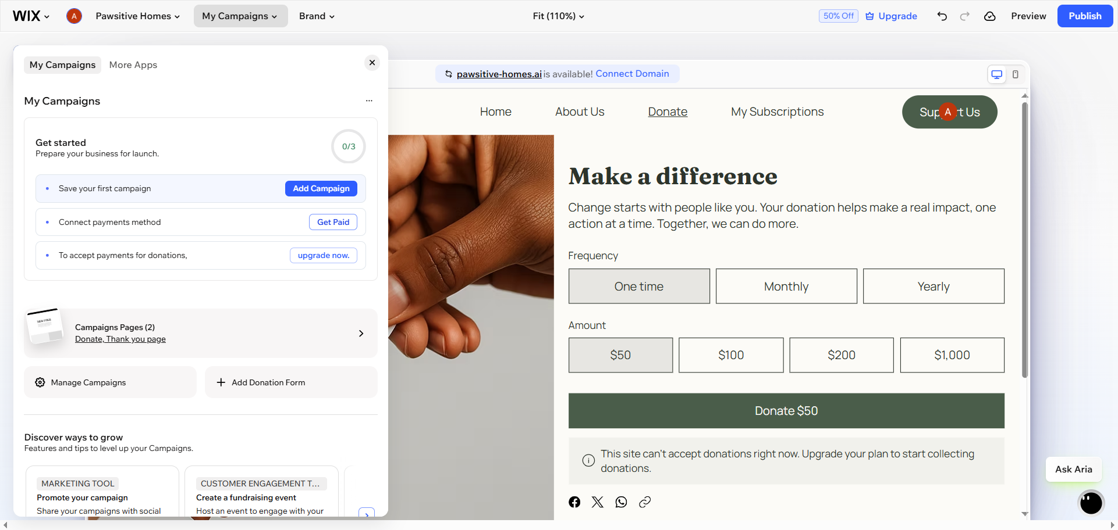Click Connect Domain link
Image resolution: width=1118 pixels, height=530 pixels.
pyautogui.click(x=632, y=74)
